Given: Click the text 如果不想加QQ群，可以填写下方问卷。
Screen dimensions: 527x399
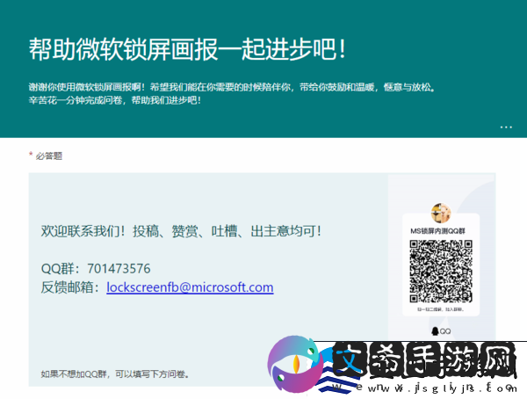Looking at the screenshot, I should pos(115,374).
